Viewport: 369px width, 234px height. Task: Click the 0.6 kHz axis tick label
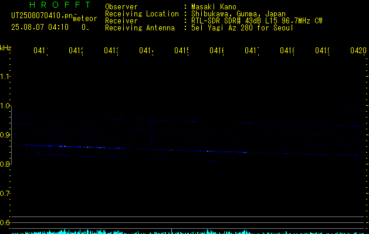[5, 222]
